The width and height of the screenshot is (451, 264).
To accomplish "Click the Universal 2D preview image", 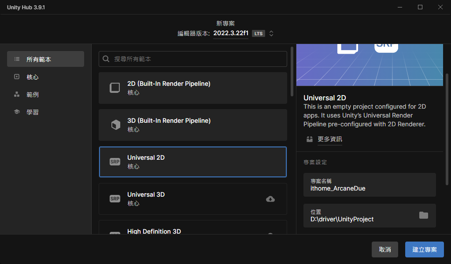I will 370,65.
